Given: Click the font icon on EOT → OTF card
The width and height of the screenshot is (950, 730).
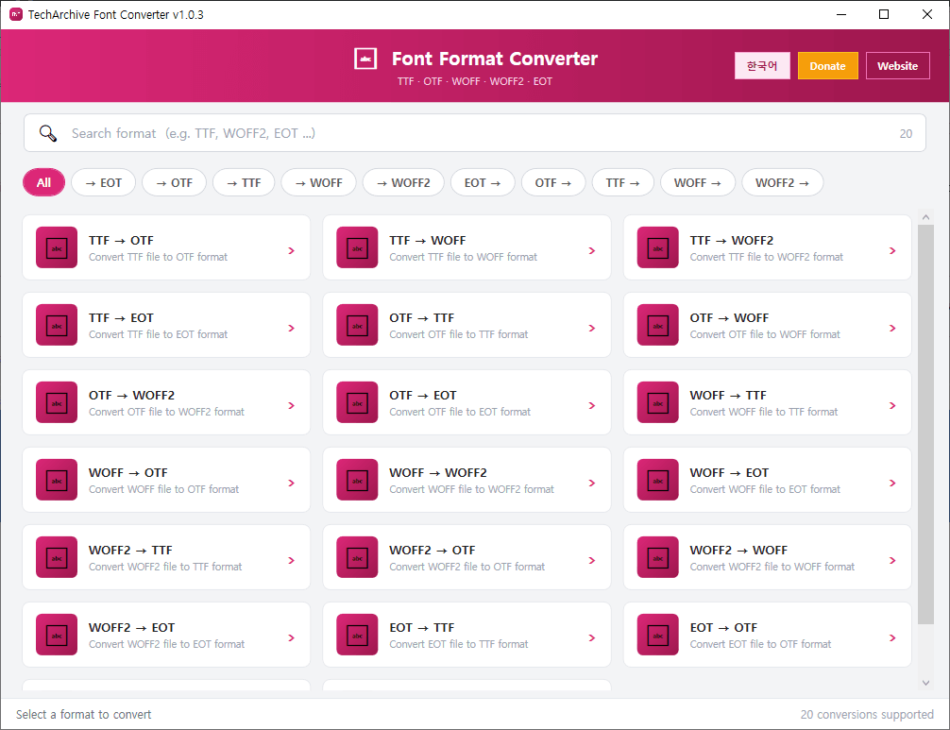Looking at the screenshot, I should tap(657, 635).
